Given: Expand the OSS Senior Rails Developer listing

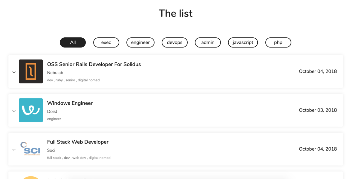Looking at the screenshot, I should pyautogui.click(x=14, y=72).
